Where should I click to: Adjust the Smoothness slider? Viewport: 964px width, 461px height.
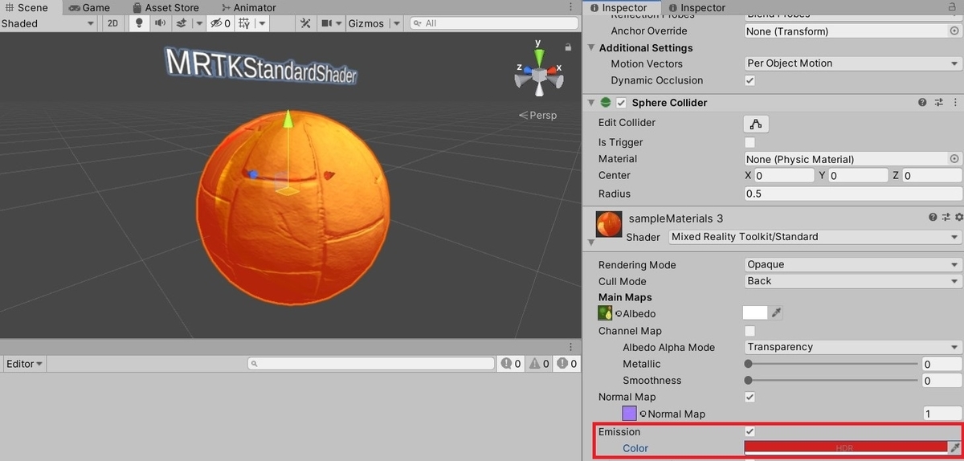832,380
